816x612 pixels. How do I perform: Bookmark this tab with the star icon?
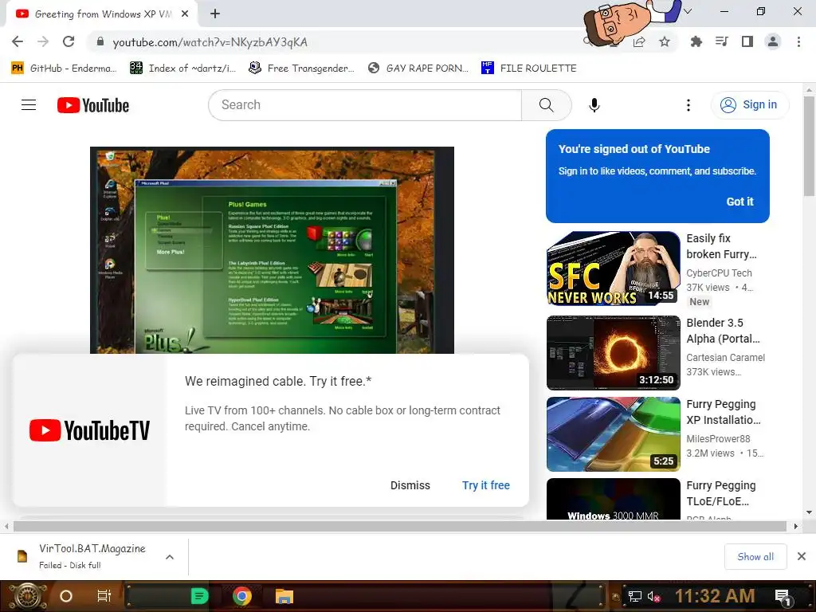point(665,42)
